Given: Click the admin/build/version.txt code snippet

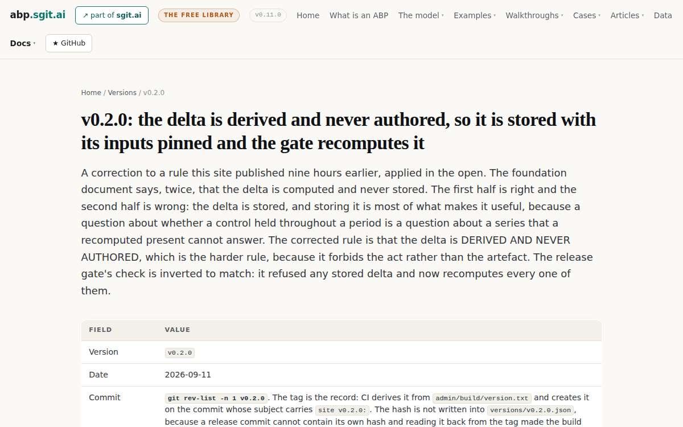Looking at the screenshot, I should tap(482, 398).
